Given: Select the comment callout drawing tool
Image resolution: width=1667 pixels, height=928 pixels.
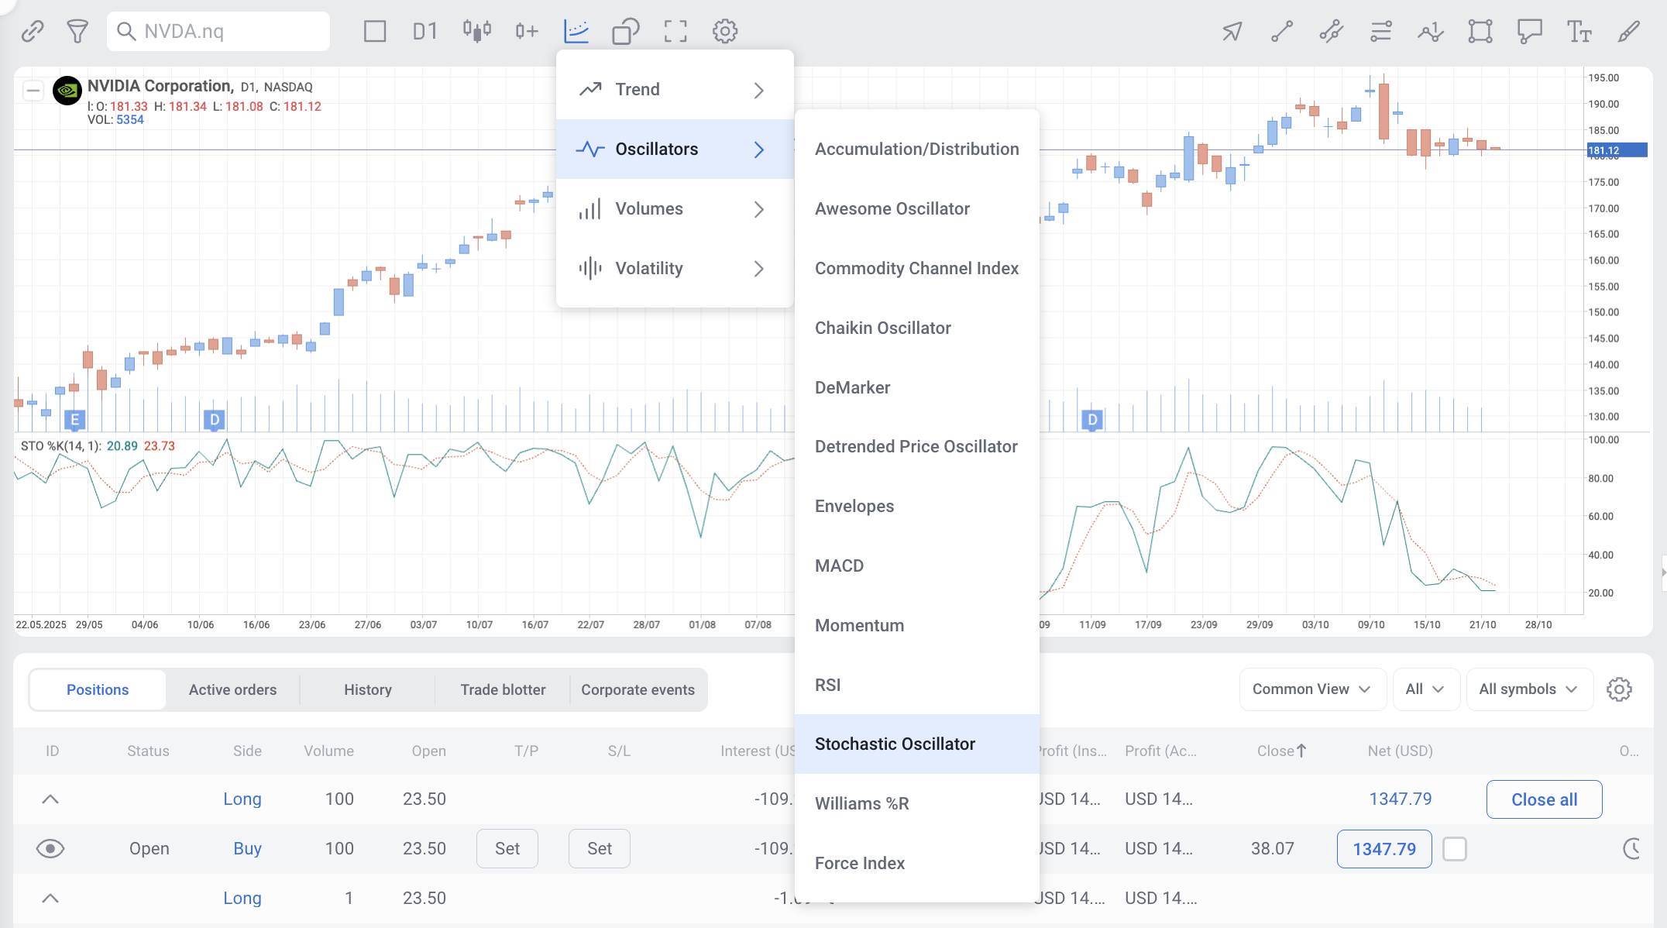Looking at the screenshot, I should pyautogui.click(x=1529, y=31).
